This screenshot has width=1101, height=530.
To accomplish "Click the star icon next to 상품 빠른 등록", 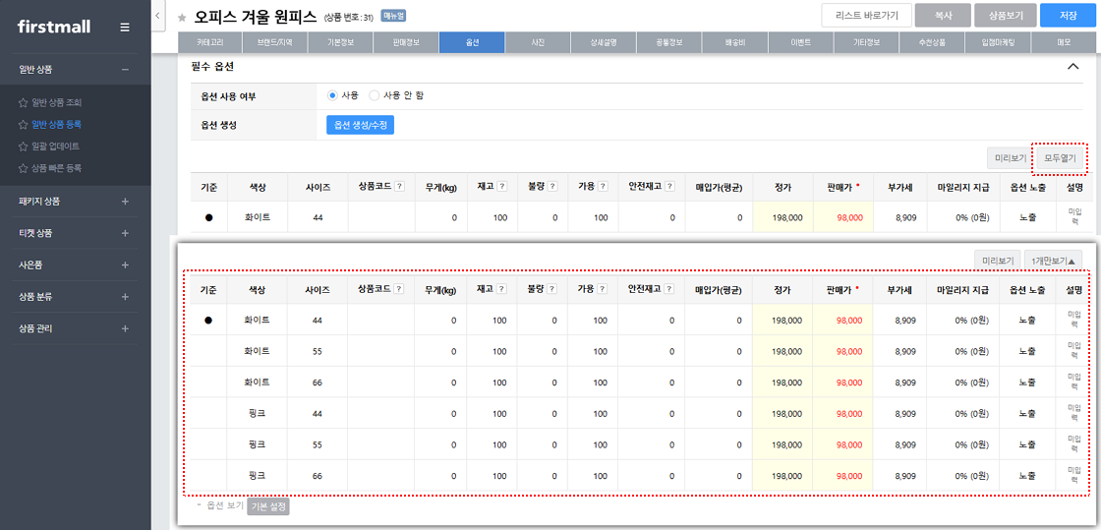I will 23,168.
